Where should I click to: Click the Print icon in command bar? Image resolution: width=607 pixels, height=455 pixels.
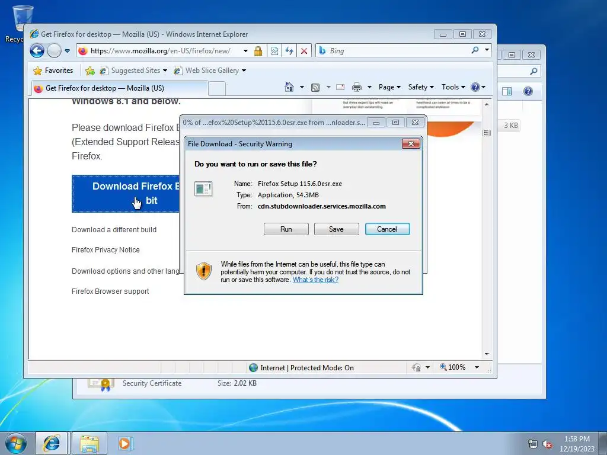(356, 87)
